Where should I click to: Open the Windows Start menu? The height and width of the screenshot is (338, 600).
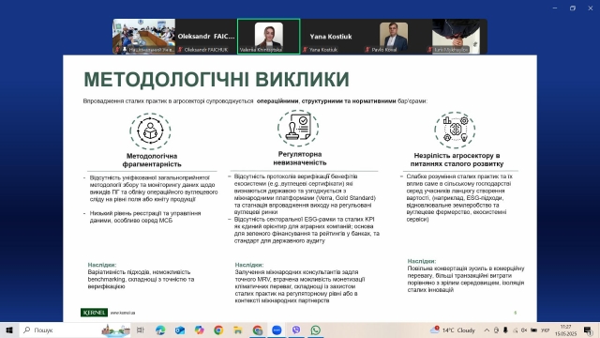(x=9, y=330)
